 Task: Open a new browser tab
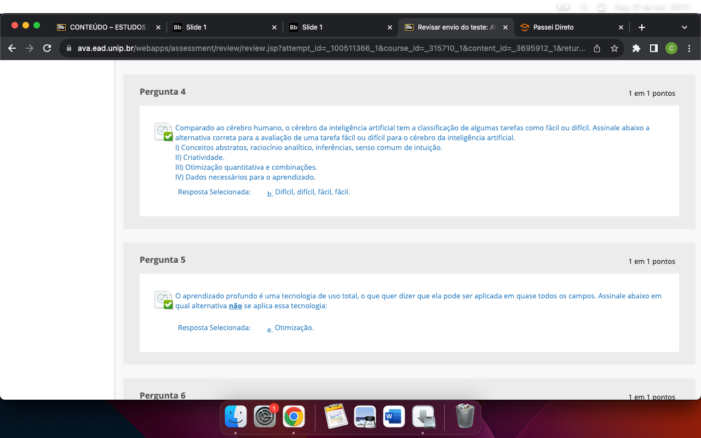click(x=642, y=27)
